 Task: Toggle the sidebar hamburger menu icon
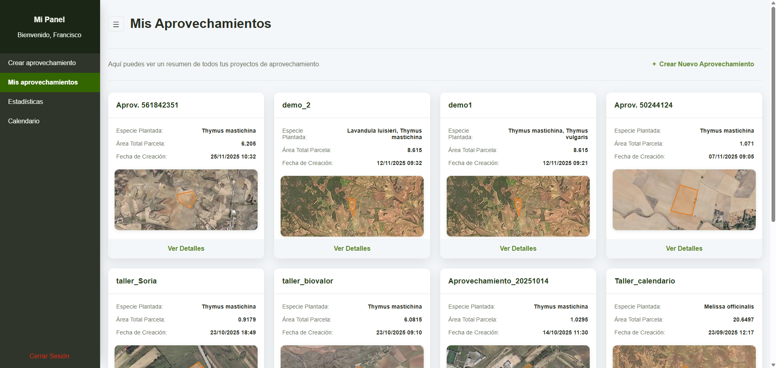[x=116, y=24]
